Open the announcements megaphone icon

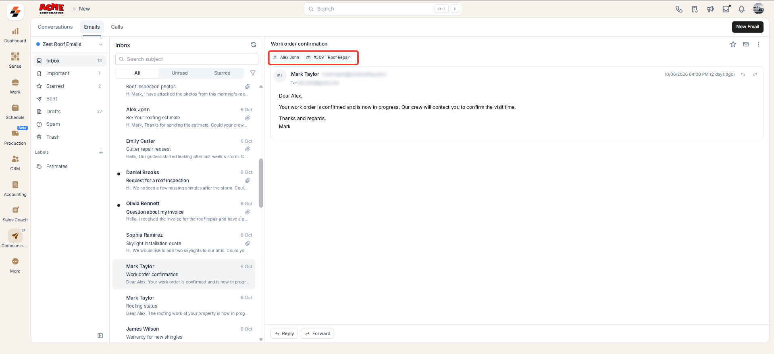tap(710, 9)
